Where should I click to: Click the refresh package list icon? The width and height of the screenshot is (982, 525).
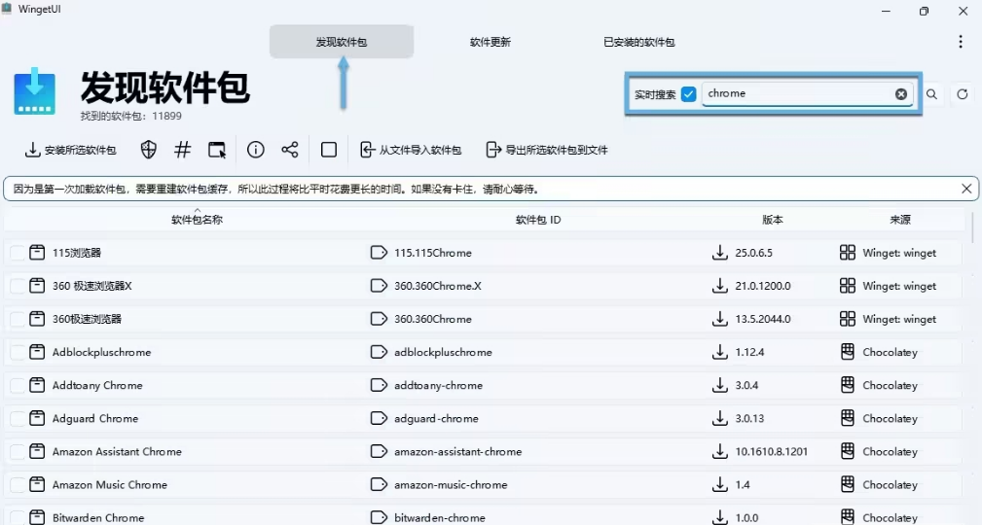[963, 94]
